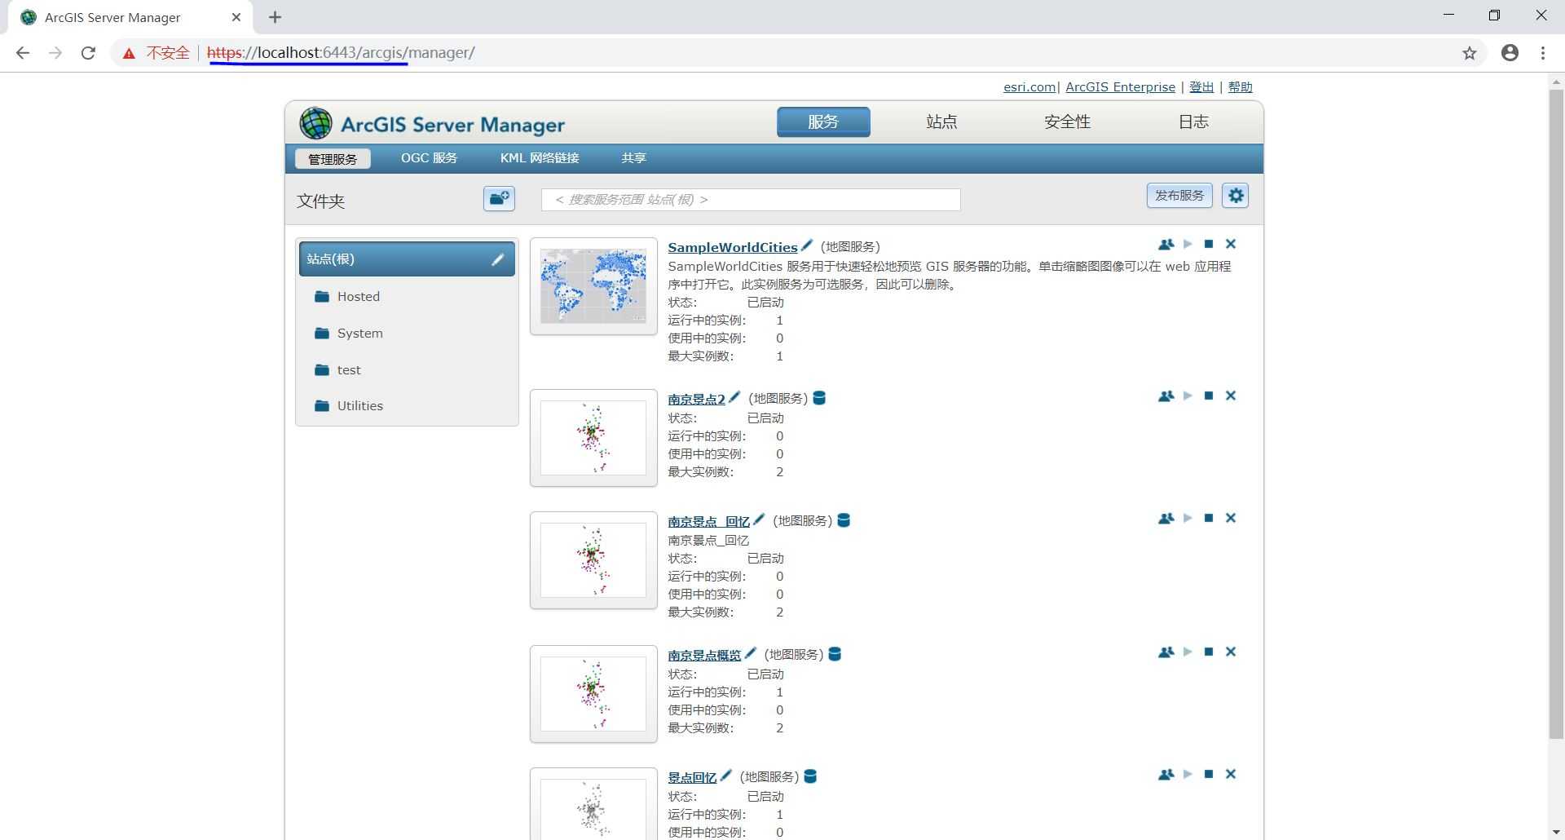Delete the 景点回忆 service

point(1231,774)
